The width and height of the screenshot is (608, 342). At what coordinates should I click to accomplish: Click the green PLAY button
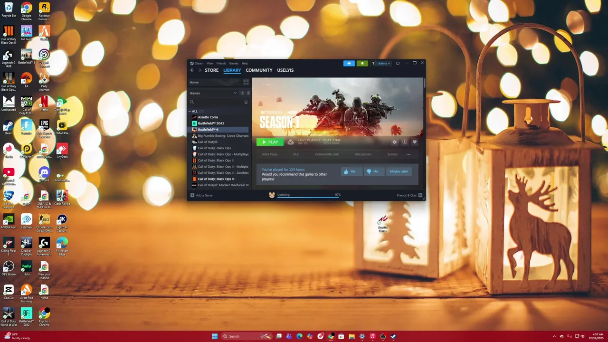pos(270,142)
